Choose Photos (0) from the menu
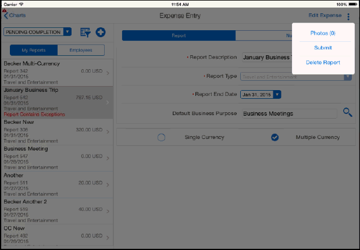This screenshot has width=360, height=250. pyautogui.click(x=323, y=33)
